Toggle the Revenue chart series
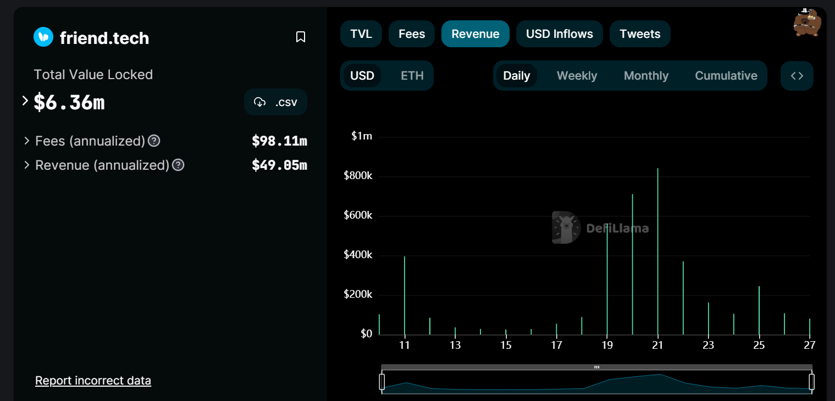The height and width of the screenshot is (401, 835). [x=475, y=34]
